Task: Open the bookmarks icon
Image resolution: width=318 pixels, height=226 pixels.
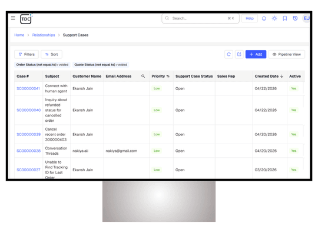Action: (285, 18)
